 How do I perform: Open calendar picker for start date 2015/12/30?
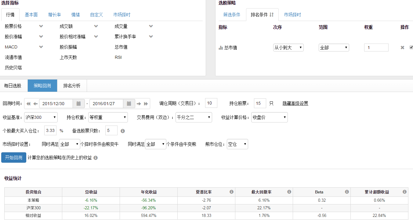(78, 104)
